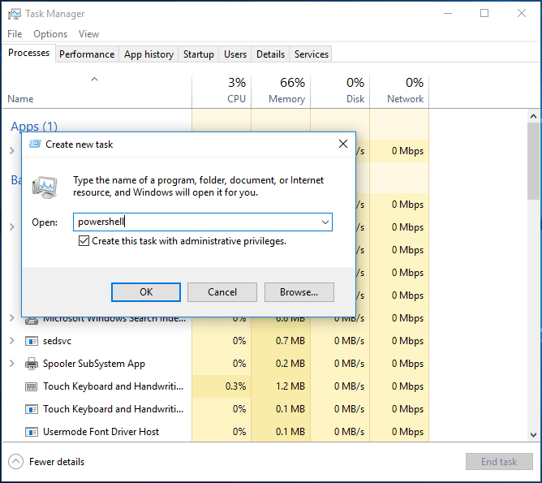The width and height of the screenshot is (542, 483).
Task: Sort by the Name column header
Action: click(x=97, y=91)
